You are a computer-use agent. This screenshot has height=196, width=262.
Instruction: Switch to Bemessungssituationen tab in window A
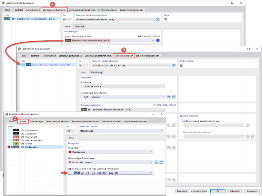coord(54,10)
